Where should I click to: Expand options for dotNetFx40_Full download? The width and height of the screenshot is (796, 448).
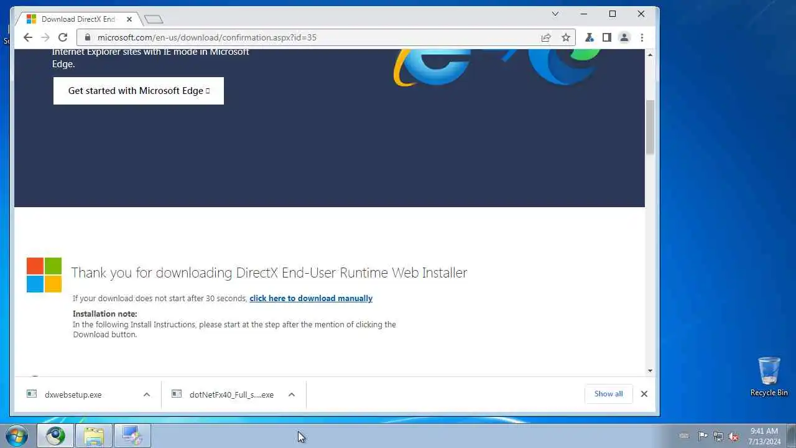click(x=292, y=394)
